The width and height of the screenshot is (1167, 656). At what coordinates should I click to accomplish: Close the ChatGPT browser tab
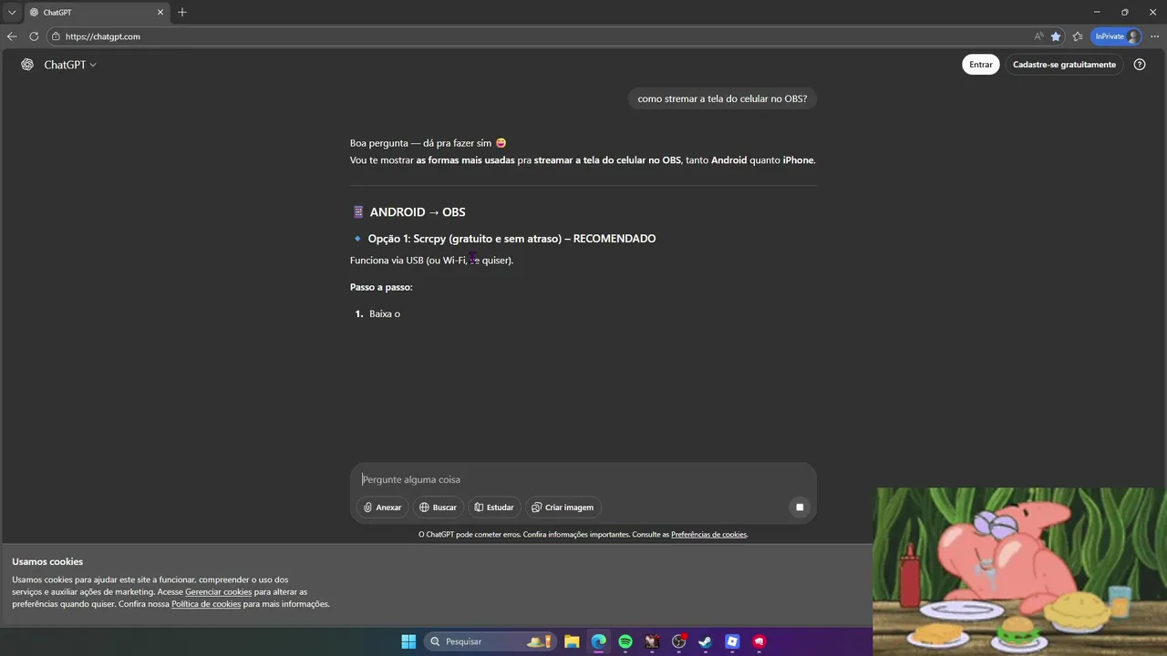tap(160, 12)
